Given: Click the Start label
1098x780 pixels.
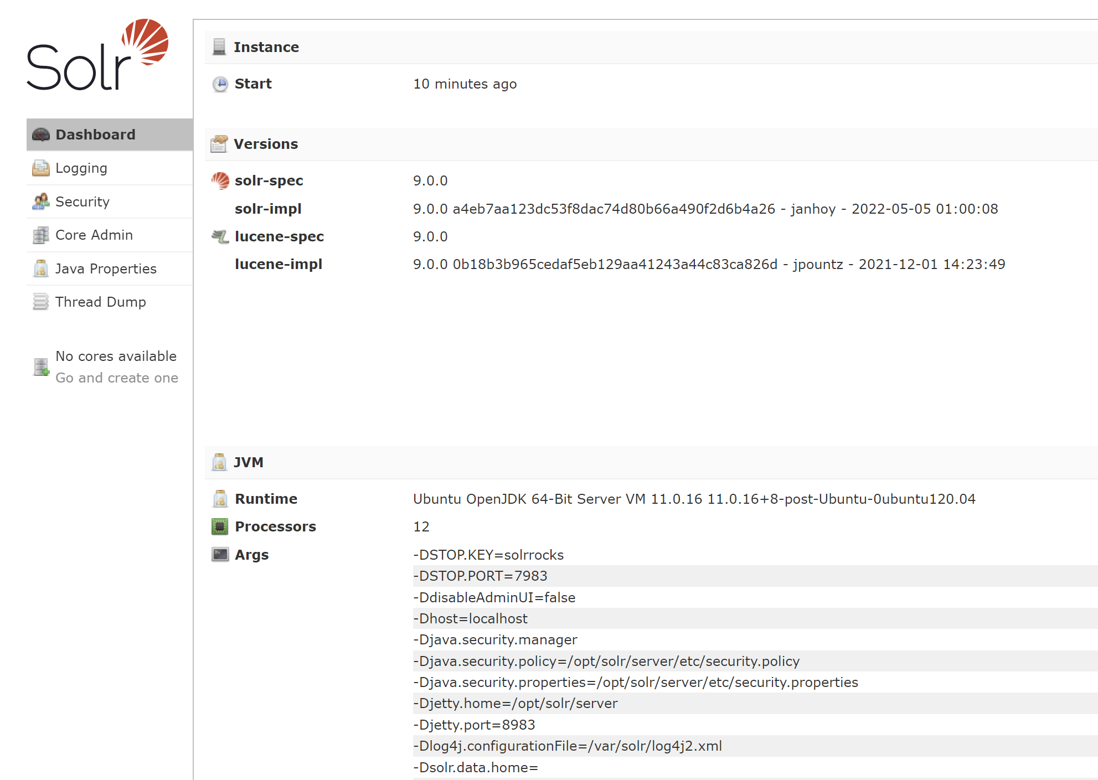Looking at the screenshot, I should coord(253,84).
